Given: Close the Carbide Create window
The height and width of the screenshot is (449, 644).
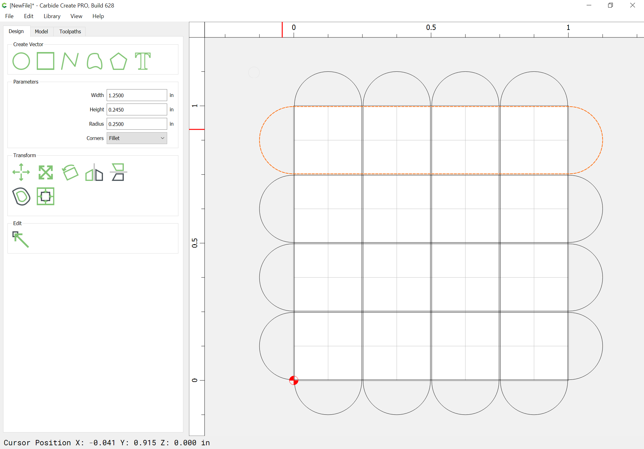Looking at the screenshot, I should [633, 5].
